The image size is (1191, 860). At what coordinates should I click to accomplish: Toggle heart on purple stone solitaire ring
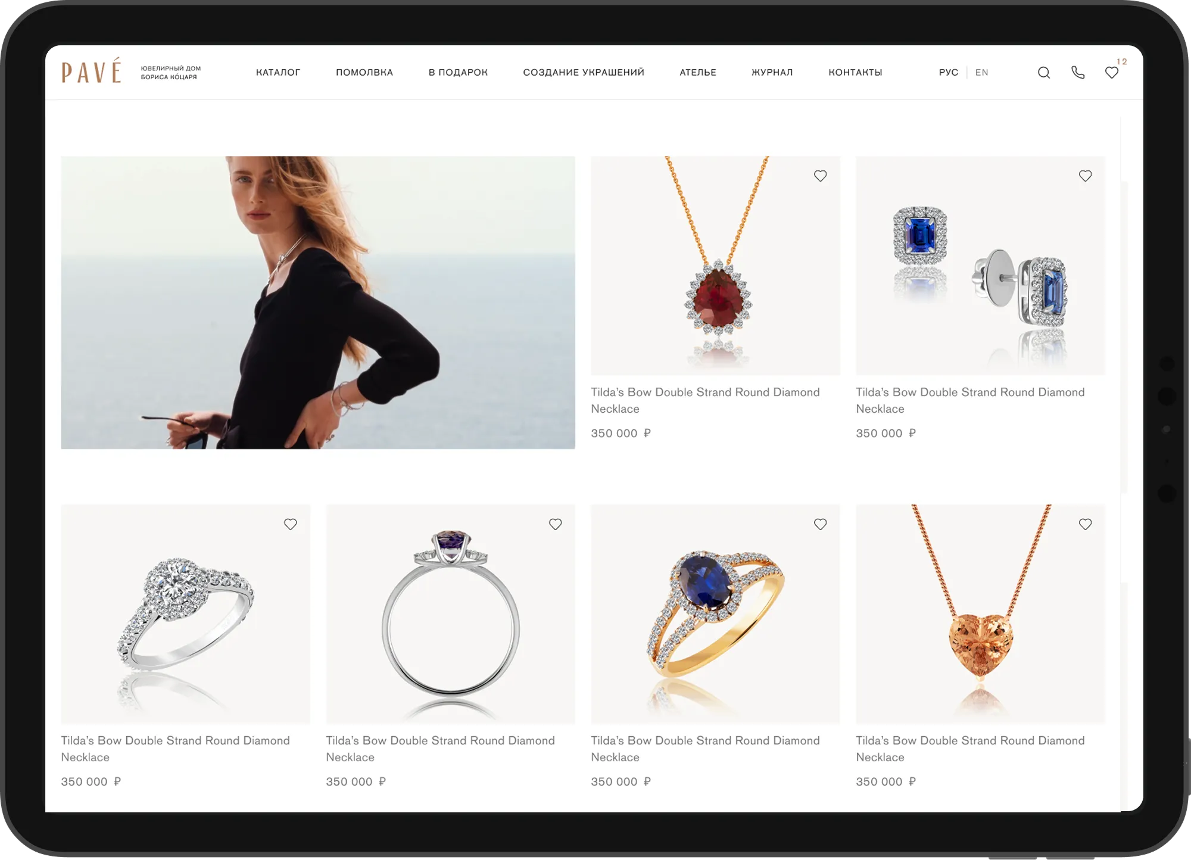555,524
